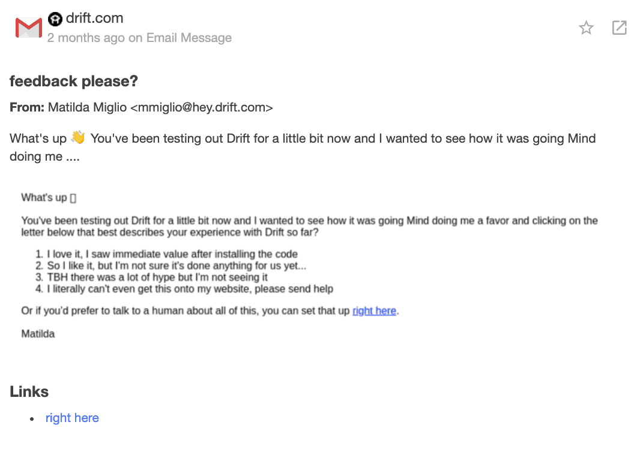Click the 'Matilda' signature in the email
The width and height of the screenshot is (640, 458).
tap(38, 334)
